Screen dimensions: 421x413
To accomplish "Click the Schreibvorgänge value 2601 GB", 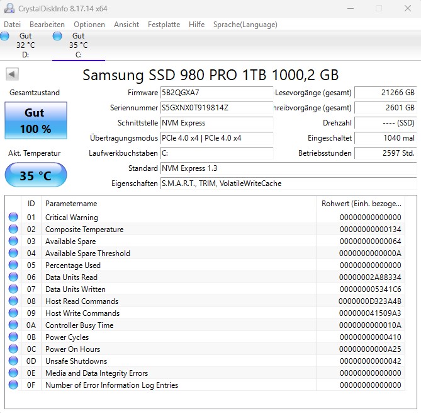I will tap(386, 108).
